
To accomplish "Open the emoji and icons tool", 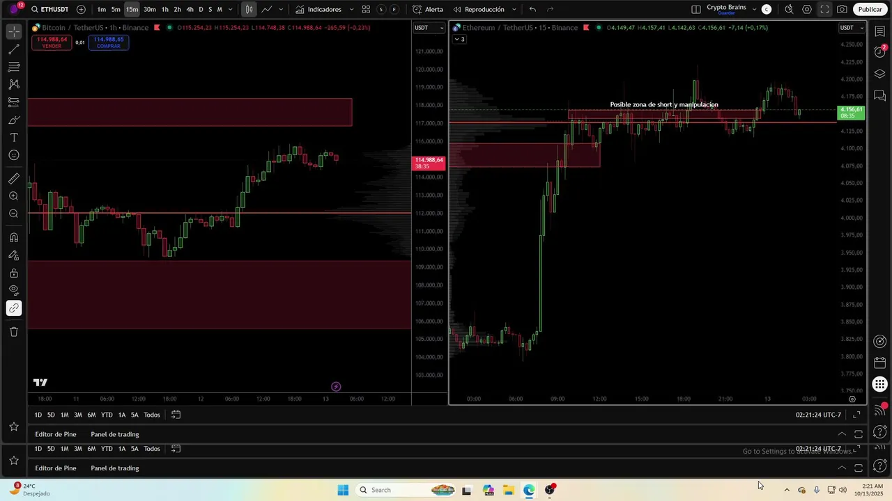I will pyautogui.click(x=14, y=155).
